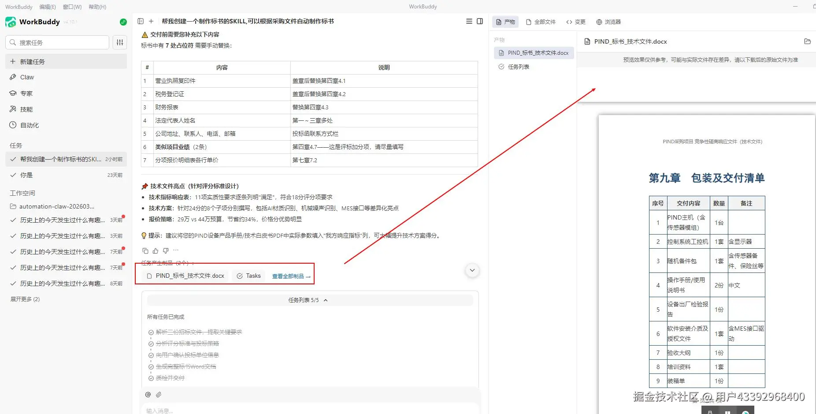The image size is (816, 414).
Task: Click the 任务 section header in sidebar
Action: [x=16, y=145]
